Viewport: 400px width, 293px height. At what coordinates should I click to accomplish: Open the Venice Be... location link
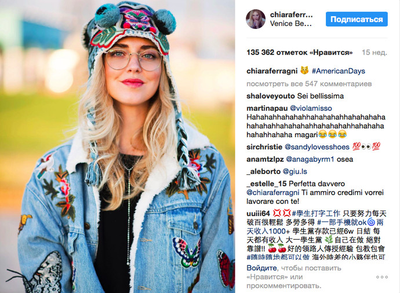tap(291, 23)
